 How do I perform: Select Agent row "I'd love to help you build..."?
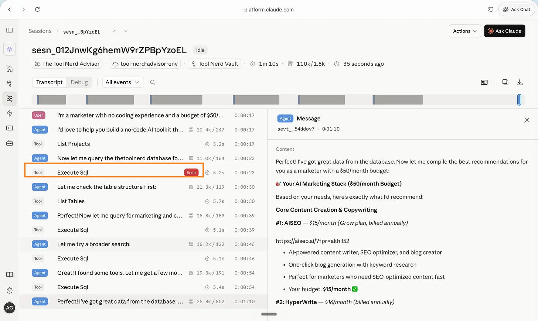(x=143, y=130)
